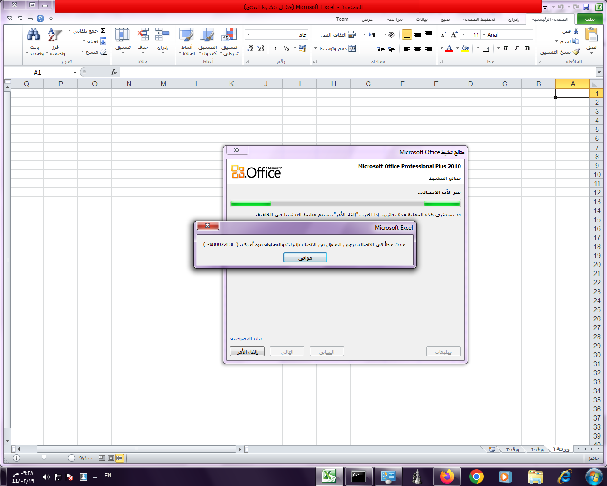Click the Merge and Center (دمج وتوسيط) icon
607x486 pixels.
[x=352, y=48]
